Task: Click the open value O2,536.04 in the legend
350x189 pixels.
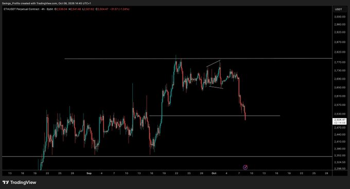Action: 61,9
